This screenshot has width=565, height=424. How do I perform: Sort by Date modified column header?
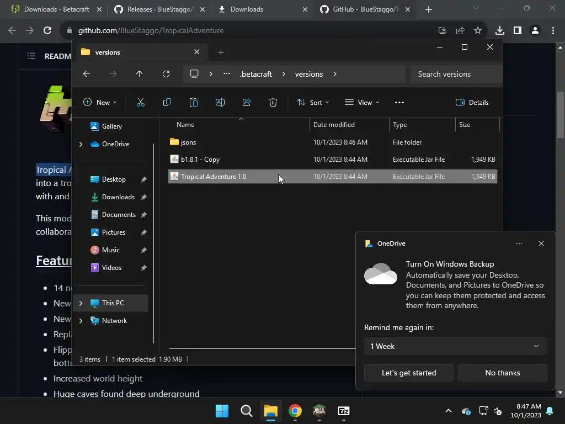(349, 125)
